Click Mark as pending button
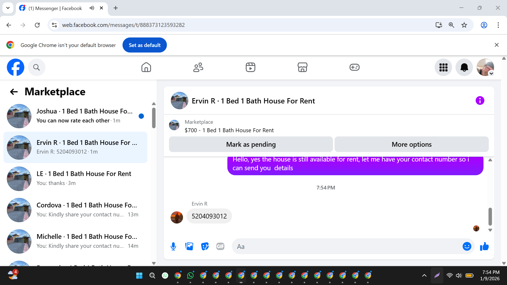 click(x=251, y=144)
